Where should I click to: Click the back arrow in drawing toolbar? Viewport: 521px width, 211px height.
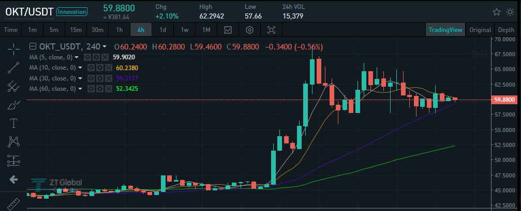point(13,180)
